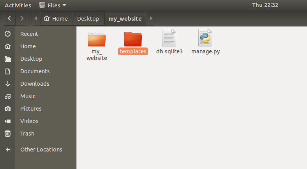The image size is (307, 169).
Task: Select the db.sqlite3 file icon
Action: click(169, 38)
